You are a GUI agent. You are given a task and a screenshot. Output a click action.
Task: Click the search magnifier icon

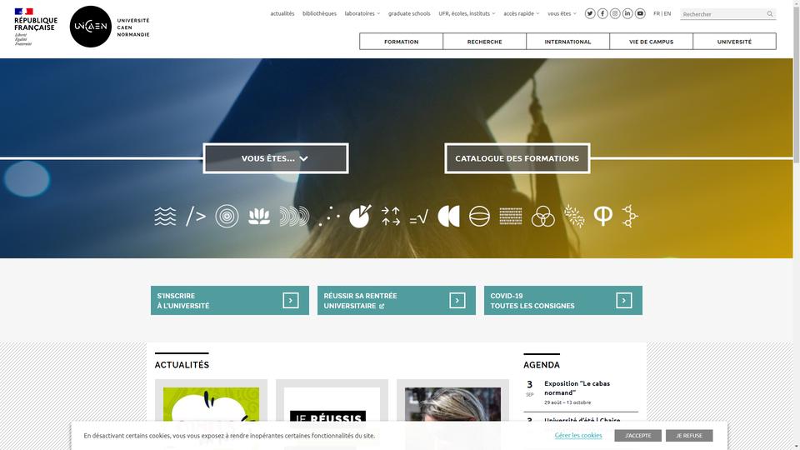(770, 14)
